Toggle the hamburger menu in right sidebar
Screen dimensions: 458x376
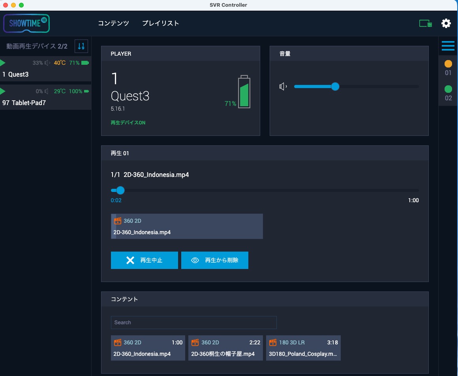[448, 46]
